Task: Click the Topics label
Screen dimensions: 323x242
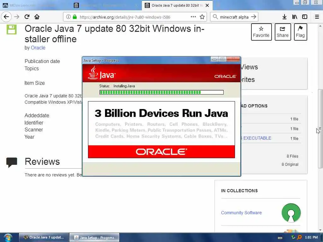Action: [x=32, y=68]
